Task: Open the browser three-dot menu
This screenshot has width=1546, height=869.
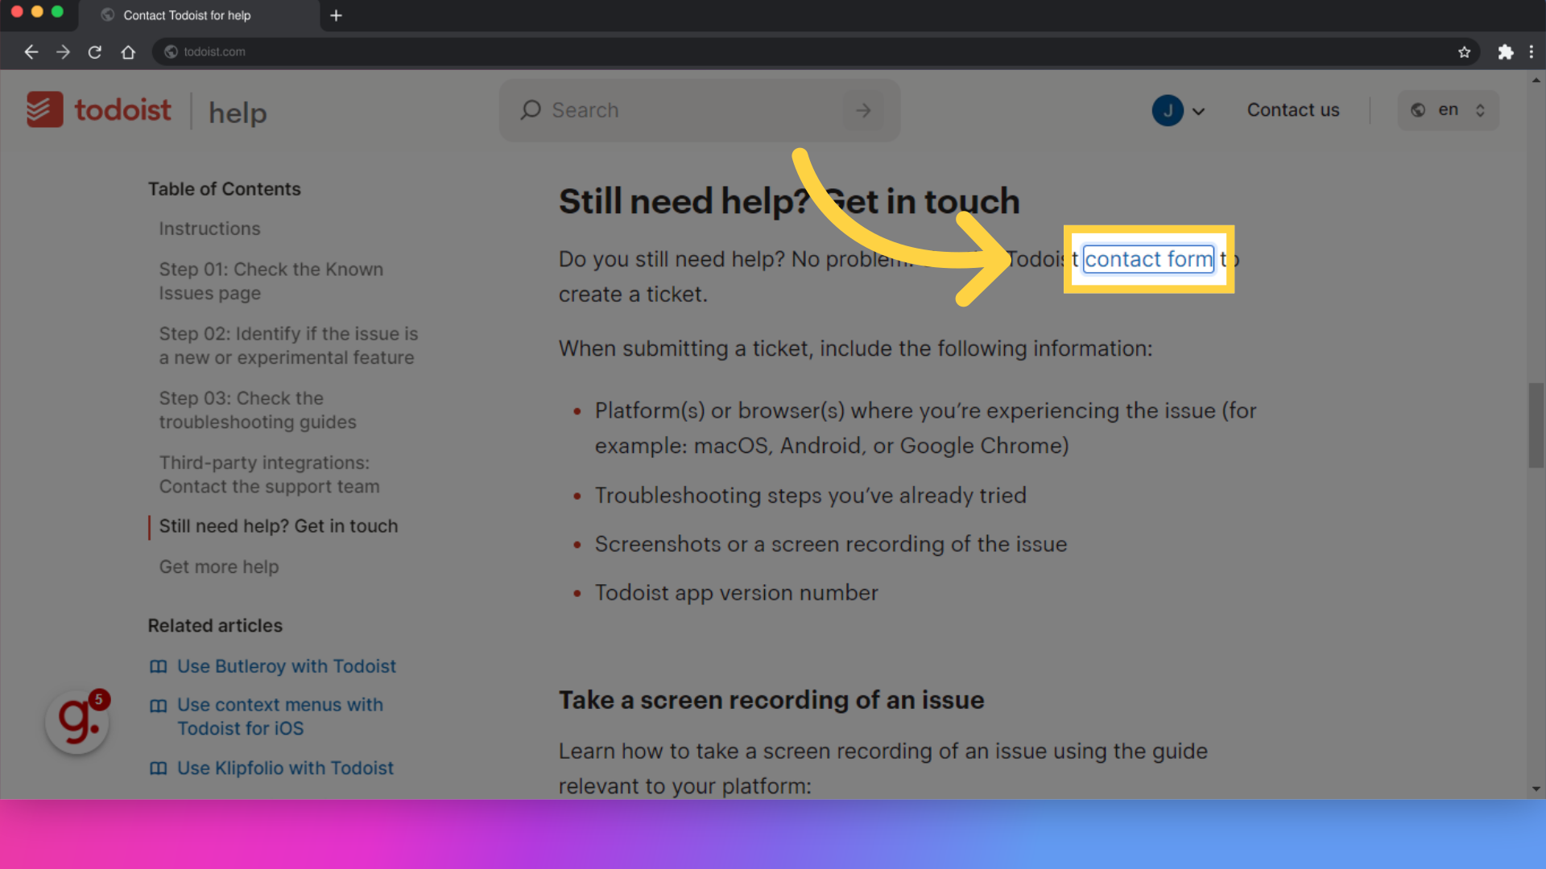Action: pyautogui.click(x=1532, y=52)
